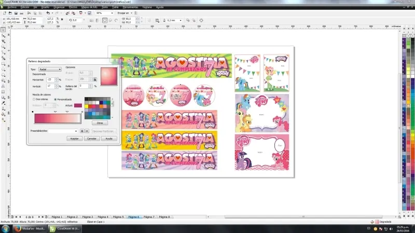Click the remove preset minus button
Viewport: 415px width, 233px height.
pyautogui.click(x=87, y=131)
